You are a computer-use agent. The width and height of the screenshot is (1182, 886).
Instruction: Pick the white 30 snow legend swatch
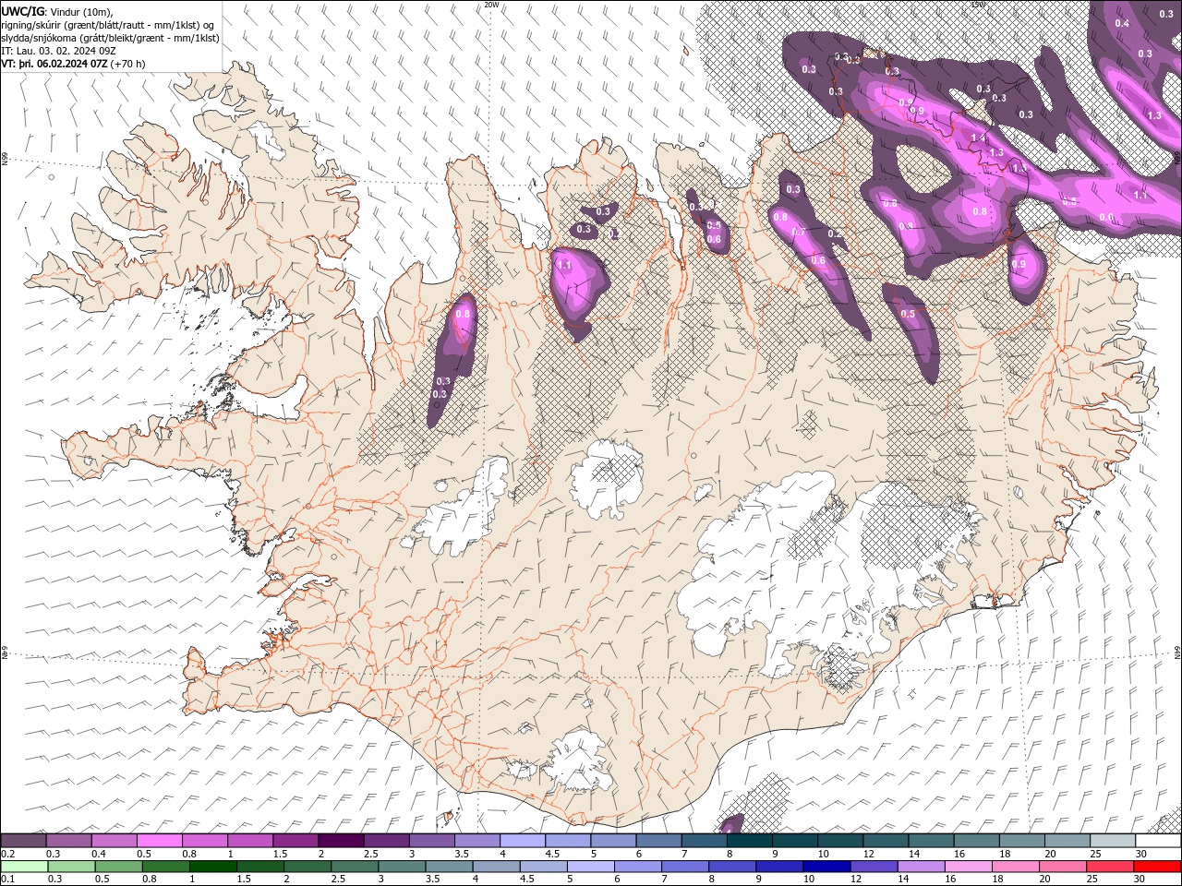(1159, 841)
